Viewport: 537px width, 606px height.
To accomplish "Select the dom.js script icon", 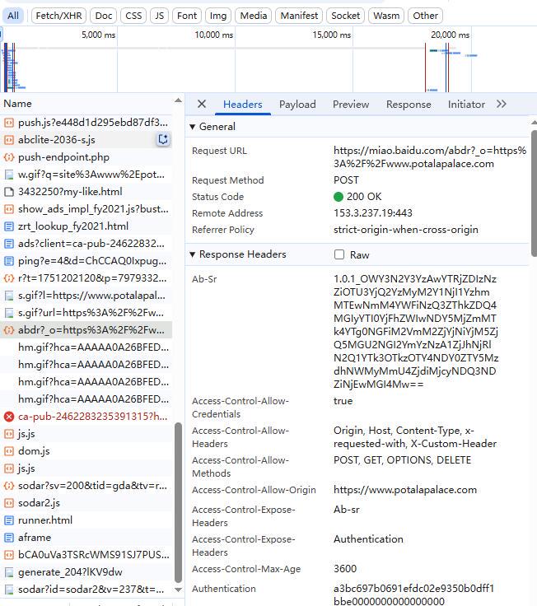I will tap(8, 451).
